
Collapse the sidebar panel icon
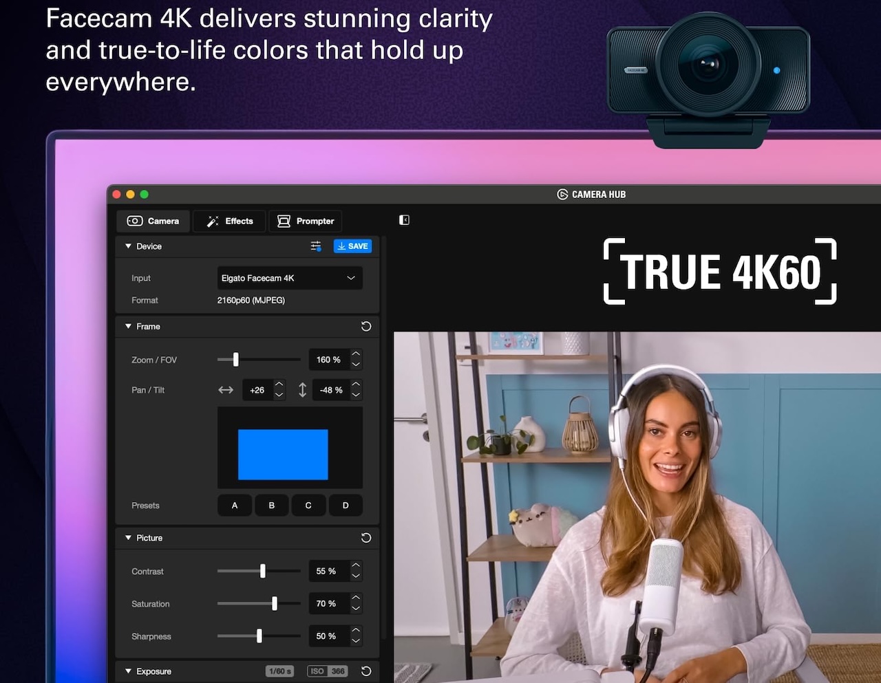click(404, 220)
